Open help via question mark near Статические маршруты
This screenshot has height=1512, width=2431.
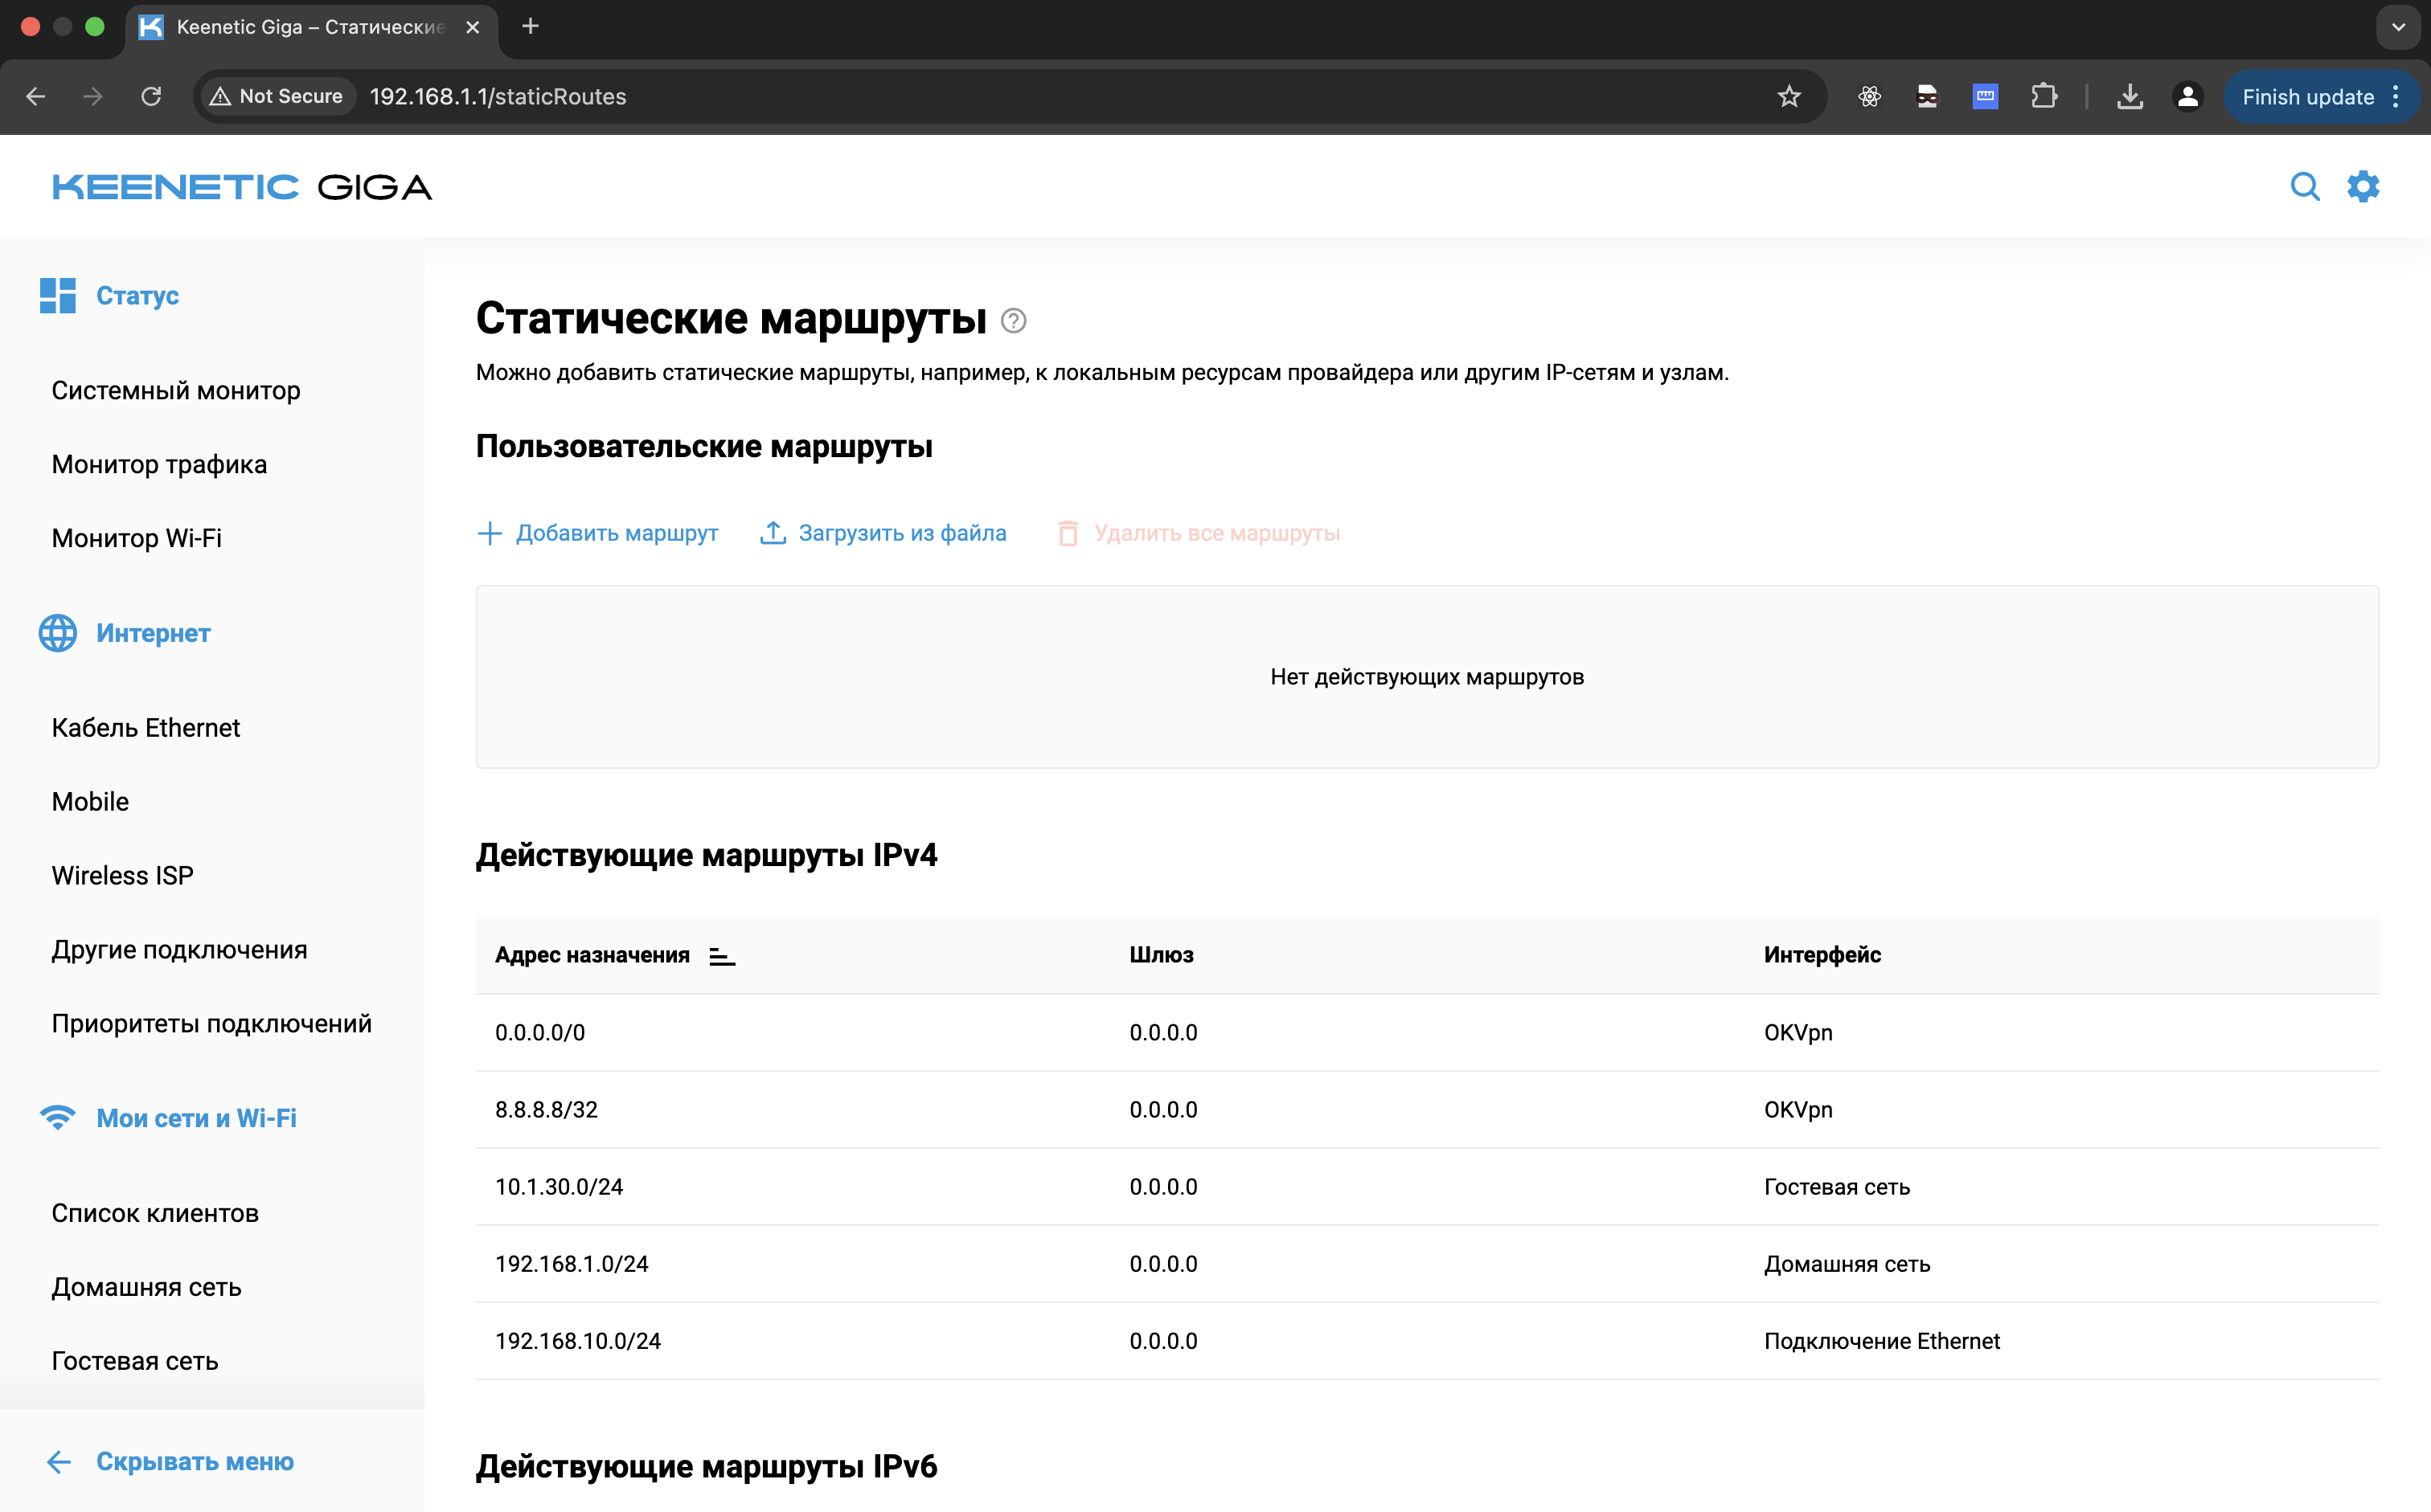click(x=1014, y=321)
